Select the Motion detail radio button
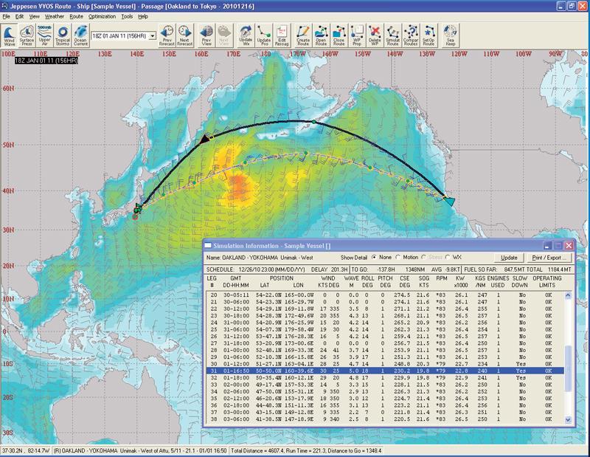 click(x=398, y=258)
